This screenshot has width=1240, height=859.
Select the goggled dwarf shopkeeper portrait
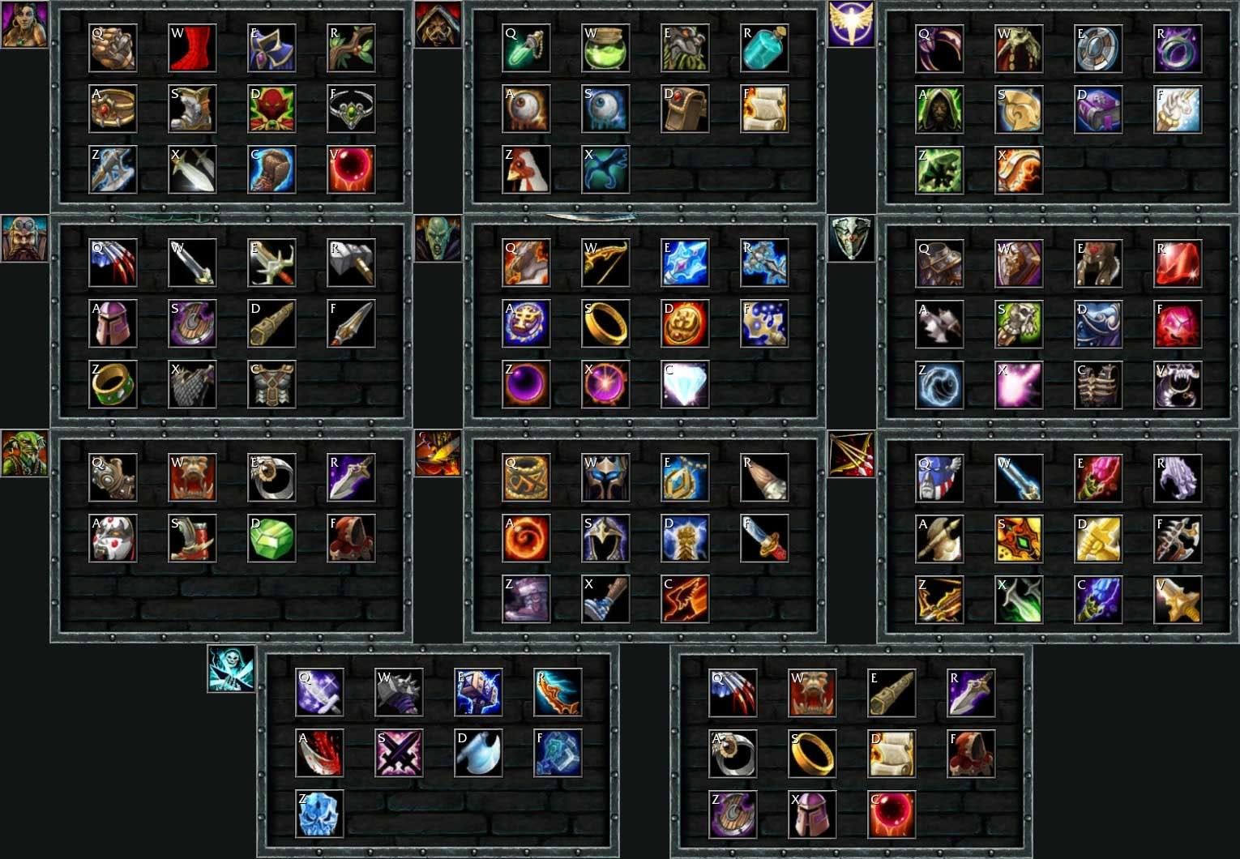click(x=24, y=238)
